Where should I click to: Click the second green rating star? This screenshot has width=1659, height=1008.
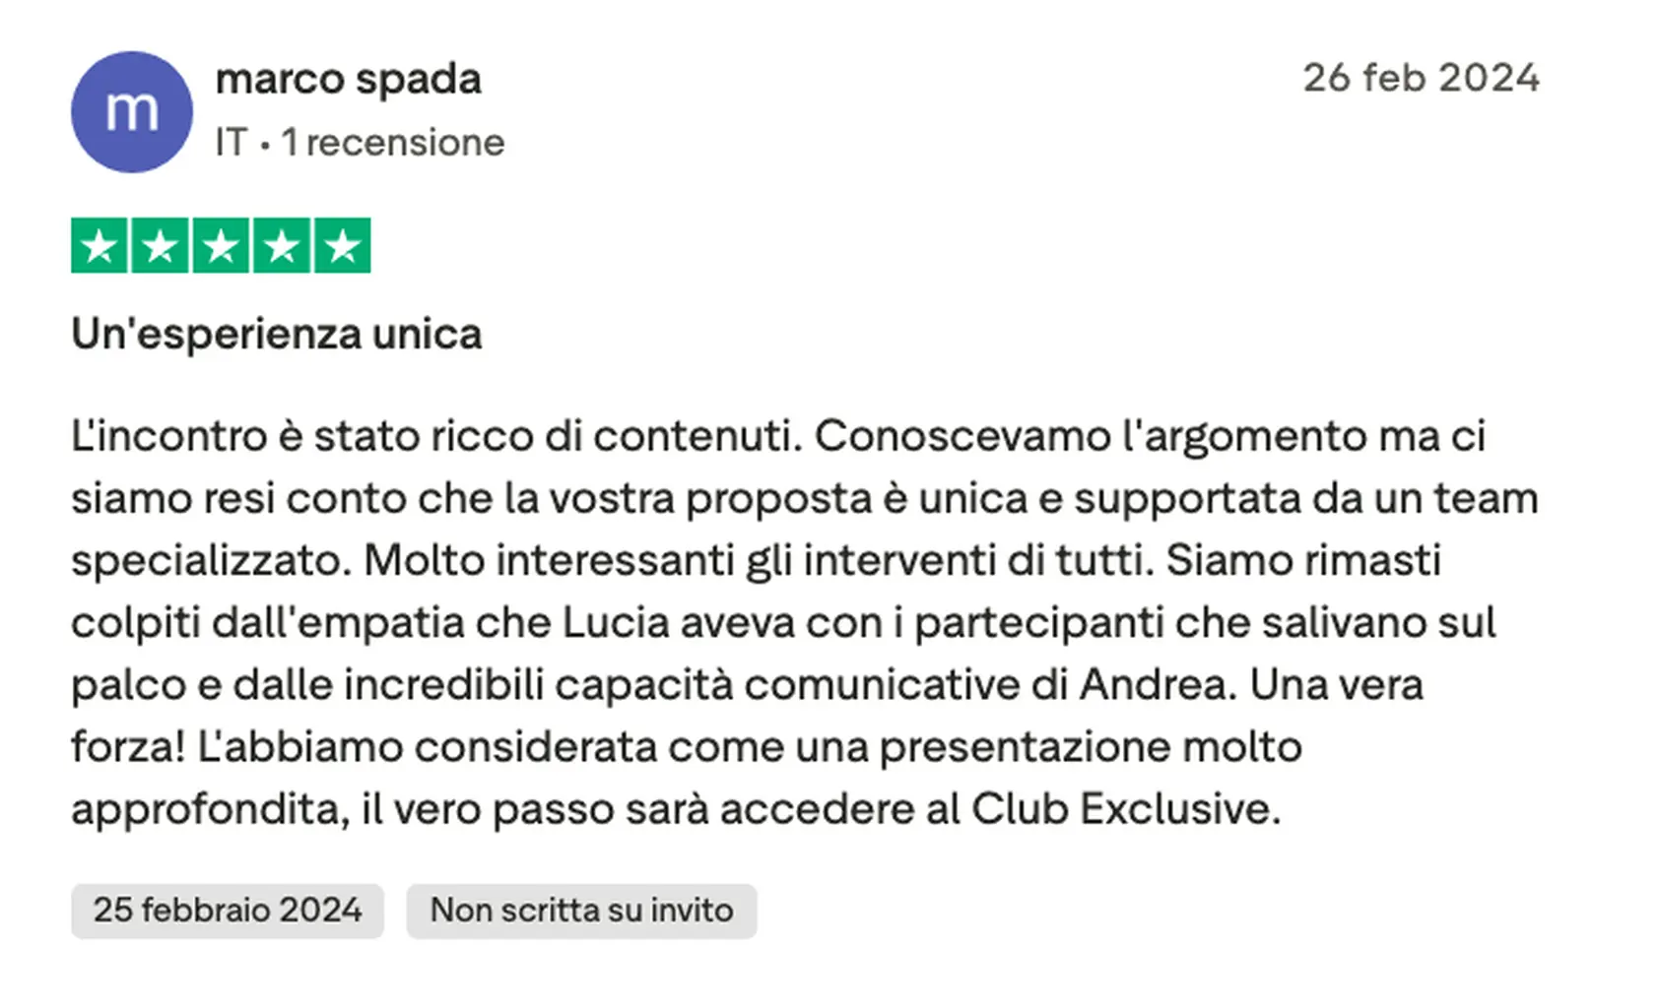(161, 245)
